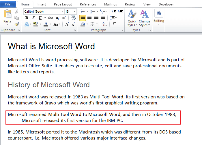
Task: Switch to the Mailings tab
Action: click(111, 4)
